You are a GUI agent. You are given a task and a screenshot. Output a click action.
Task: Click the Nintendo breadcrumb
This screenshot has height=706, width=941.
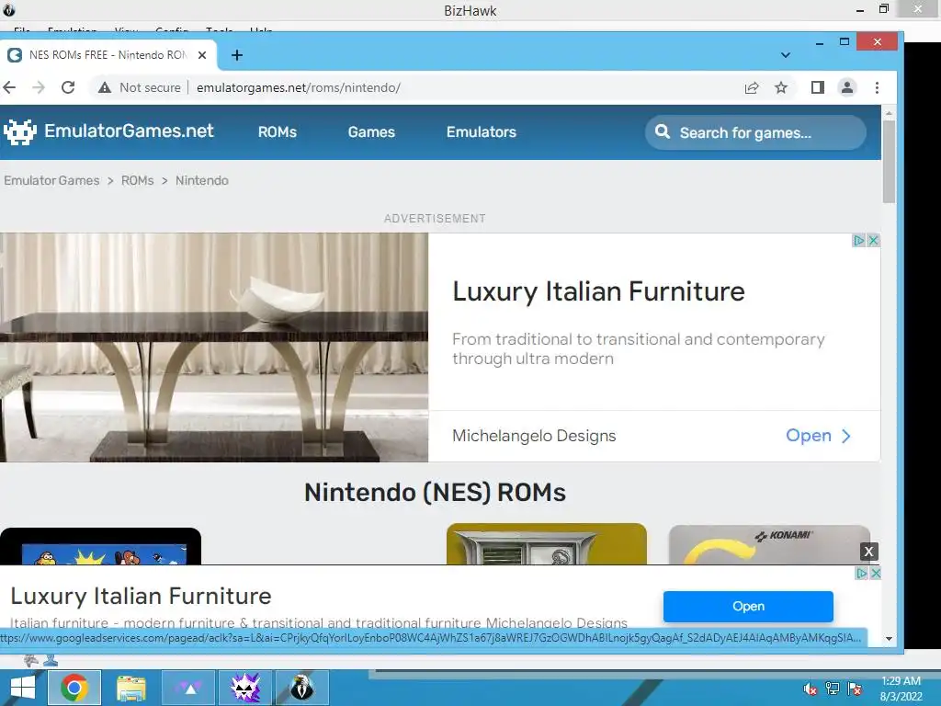click(x=202, y=181)
